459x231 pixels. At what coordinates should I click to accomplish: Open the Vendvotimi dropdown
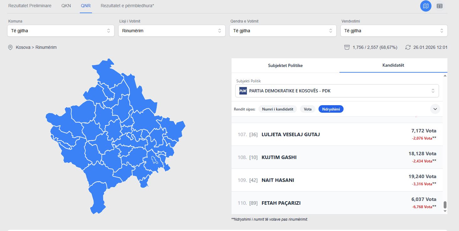click(394, 31)
